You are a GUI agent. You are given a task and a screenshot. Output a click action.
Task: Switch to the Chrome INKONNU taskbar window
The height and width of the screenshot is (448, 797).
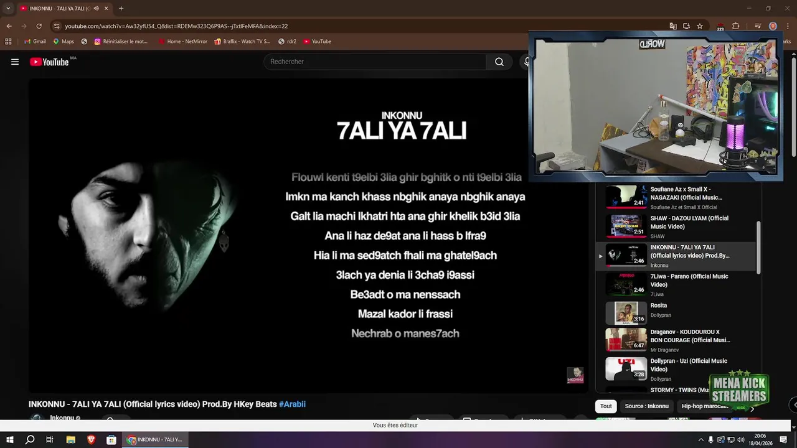[155, 440]
